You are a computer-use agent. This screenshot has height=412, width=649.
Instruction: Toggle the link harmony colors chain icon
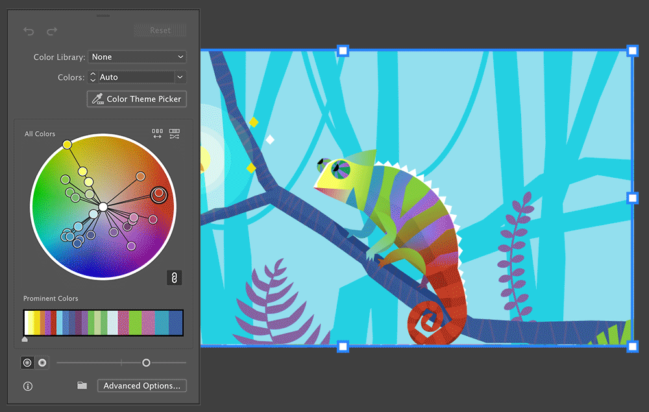[173, 277]
